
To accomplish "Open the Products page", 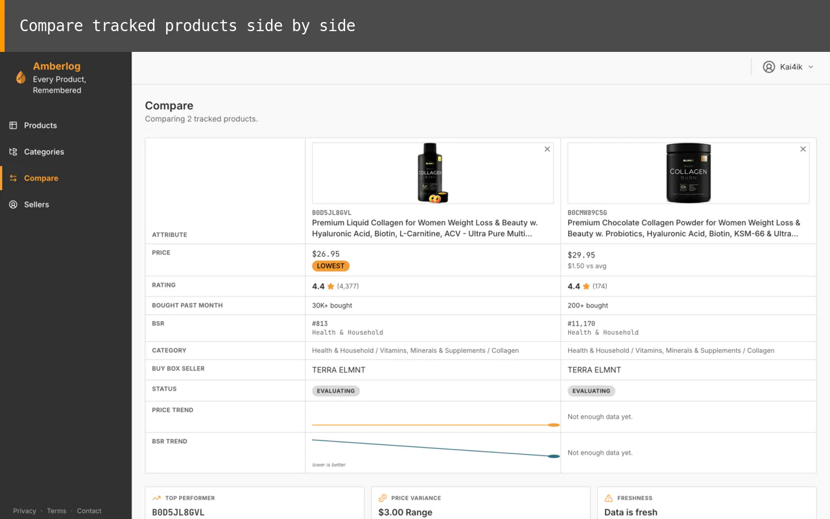I will 40,125.
